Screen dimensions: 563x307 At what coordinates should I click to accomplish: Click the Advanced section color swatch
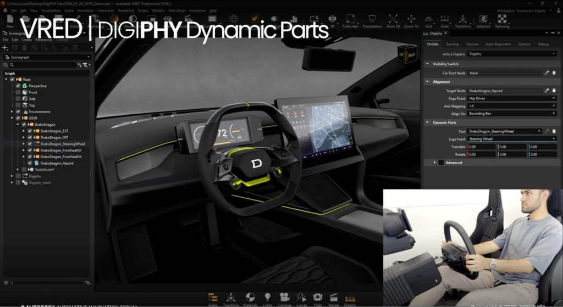pos(441,163)
